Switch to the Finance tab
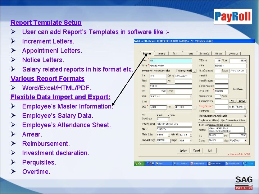This screenshot has width=259, height=194. point(162,54)
